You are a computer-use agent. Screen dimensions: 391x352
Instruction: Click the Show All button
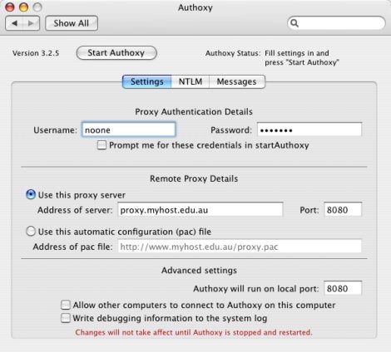coord(72,23)
